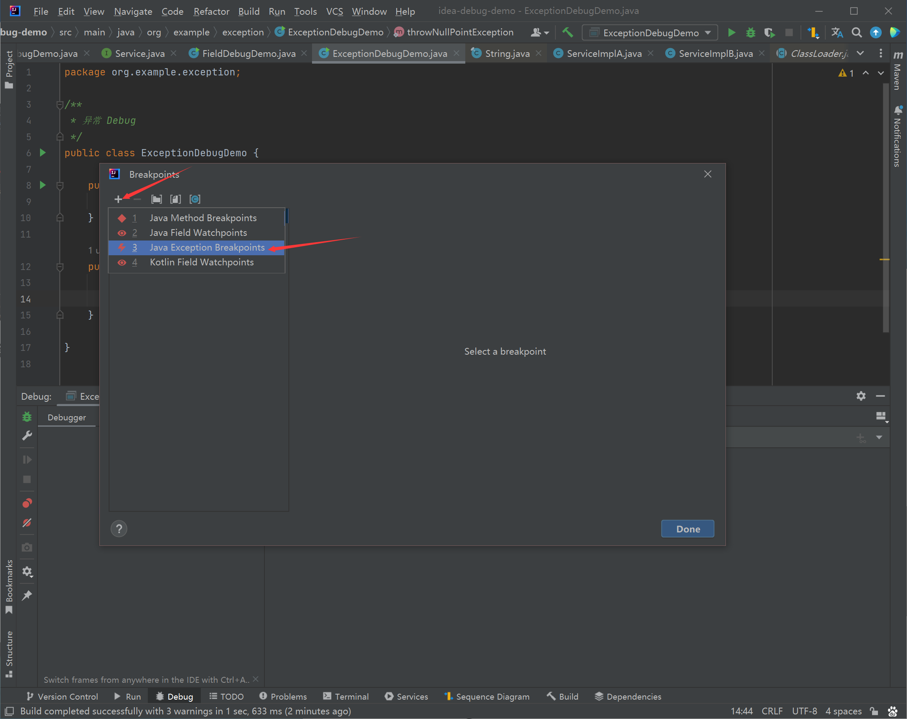The height and width of the screenshot is (719, 907).
Task: Open Search Everywhere magnifier icon
Action: point(856,32)
